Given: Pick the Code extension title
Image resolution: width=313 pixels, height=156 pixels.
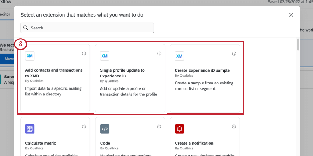Looking at the screenshot, I should [105, 143].
